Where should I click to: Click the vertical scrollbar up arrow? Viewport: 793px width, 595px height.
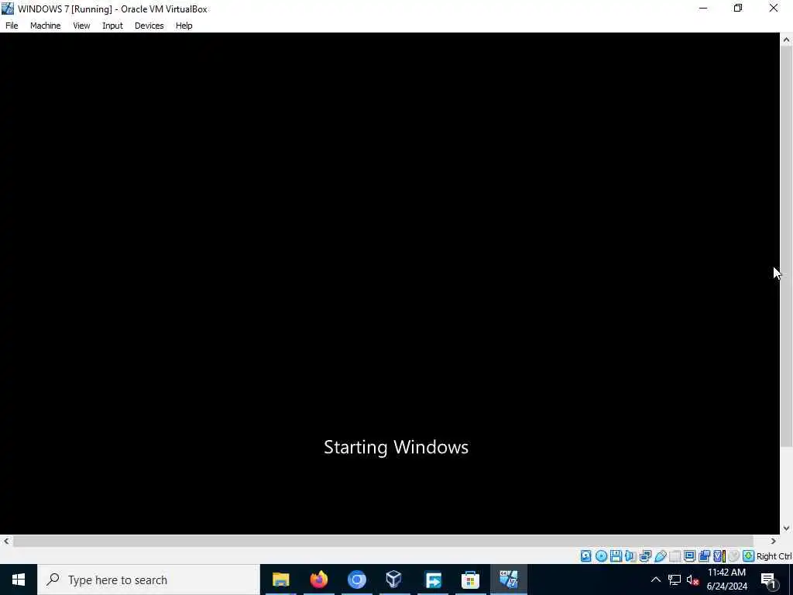[x=787, y=40]
